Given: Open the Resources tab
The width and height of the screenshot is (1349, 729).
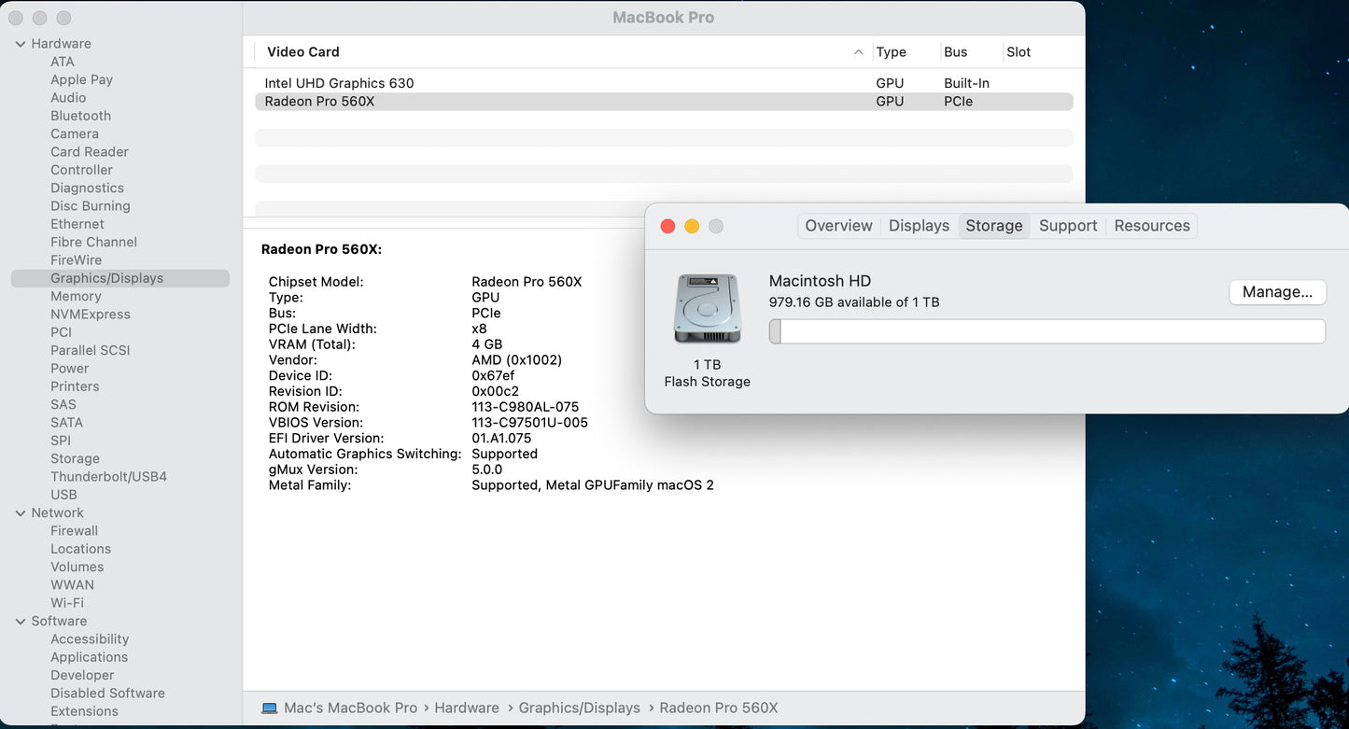Looking at the screenshot, I should coord(1151,225).
